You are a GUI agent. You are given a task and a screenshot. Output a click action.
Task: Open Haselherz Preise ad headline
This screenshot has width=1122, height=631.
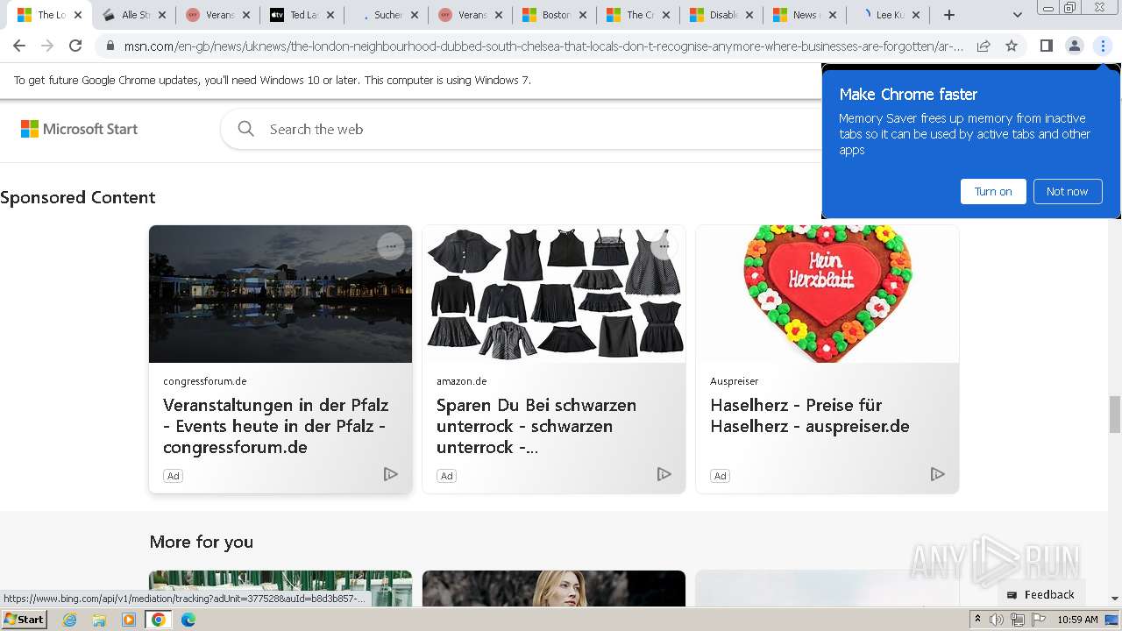[810, 415]
